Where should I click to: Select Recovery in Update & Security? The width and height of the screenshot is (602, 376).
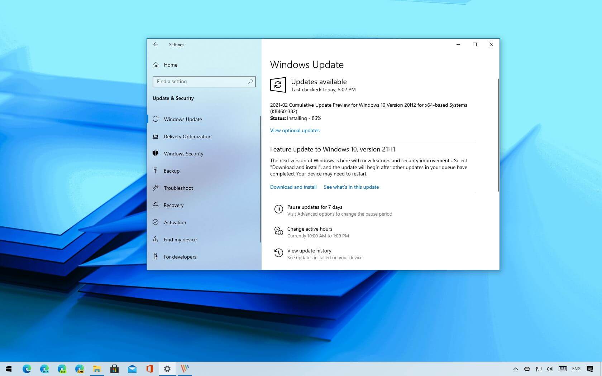click(174, 205)
